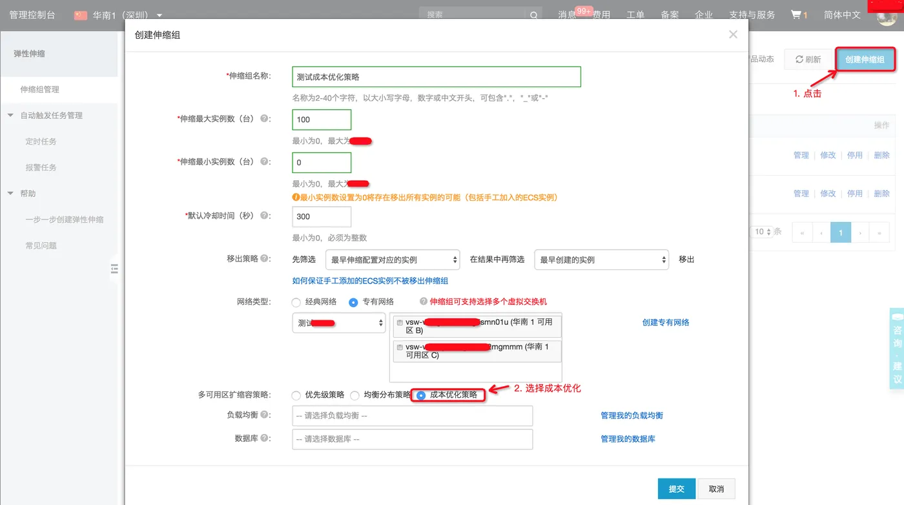The image size is (904, 505).
Task: Select page 1 in pagination
Action: [841, 232]
